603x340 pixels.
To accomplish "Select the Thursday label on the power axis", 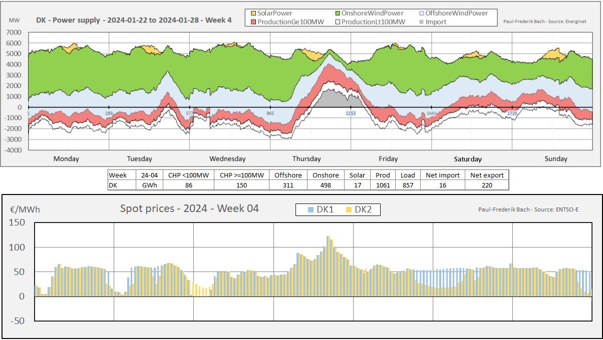I will pos(307,159).
